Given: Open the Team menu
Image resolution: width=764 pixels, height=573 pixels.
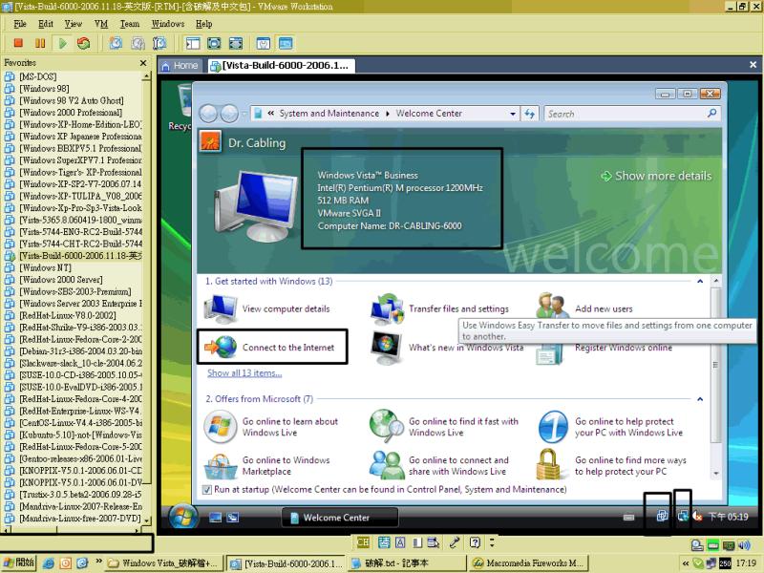Looking at the screenshot, I should point(130,24).
